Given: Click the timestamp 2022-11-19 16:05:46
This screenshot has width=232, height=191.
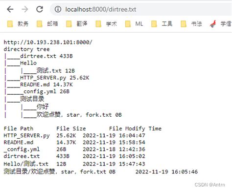Looking at the screenshot, I should pos(166,172).
